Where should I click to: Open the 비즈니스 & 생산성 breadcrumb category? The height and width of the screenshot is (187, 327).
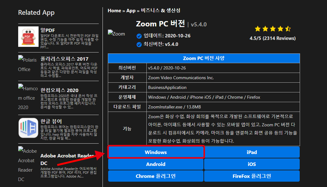(161, 10)
